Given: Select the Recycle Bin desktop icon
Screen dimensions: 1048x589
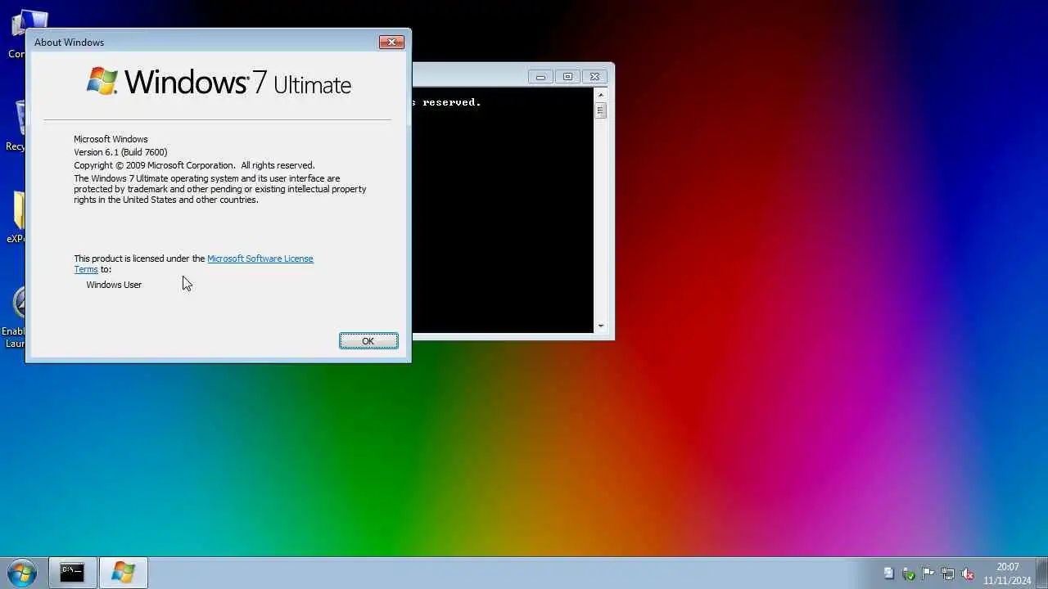Looking at the screenshot, I should tap(13, 127).
